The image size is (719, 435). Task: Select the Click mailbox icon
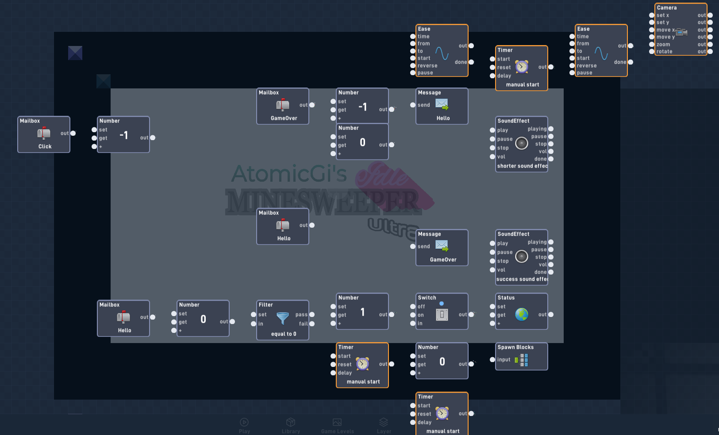(x=44, y=133)
